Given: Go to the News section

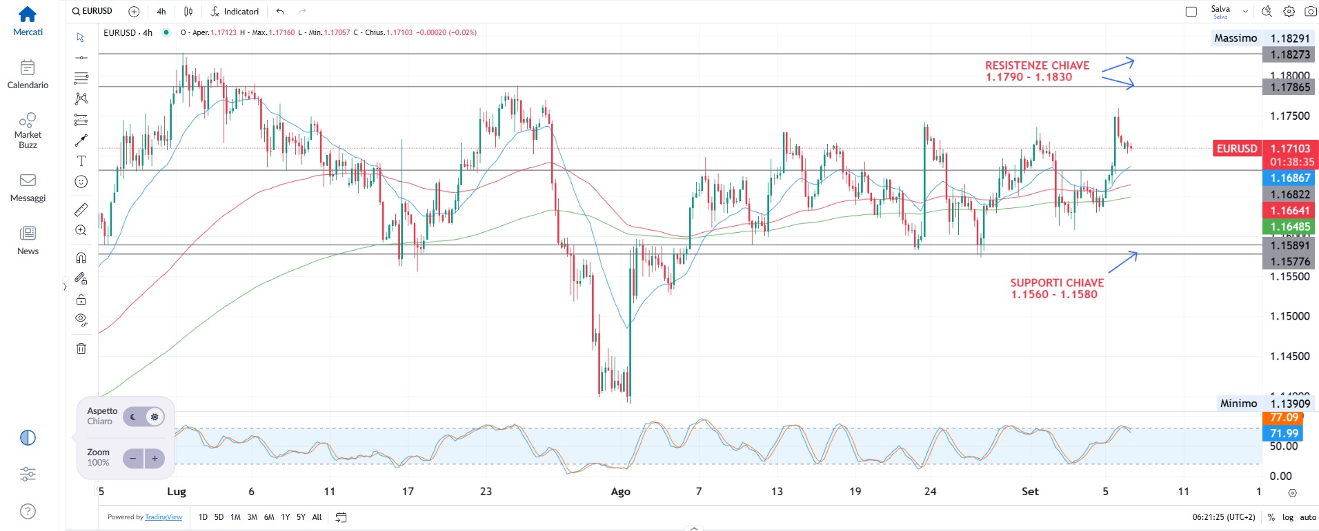Looking at the screenshot, I should coord(28,240).
